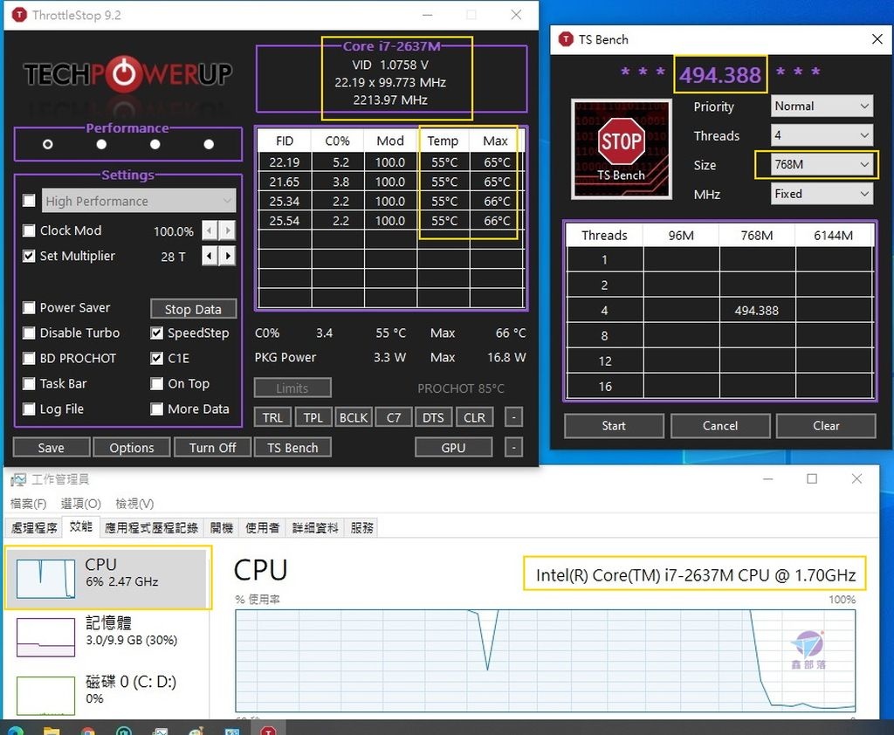This screenshot has height=735, width=894.
Task: Enable Log File in ThrottleStop
Action: (29, 409)
